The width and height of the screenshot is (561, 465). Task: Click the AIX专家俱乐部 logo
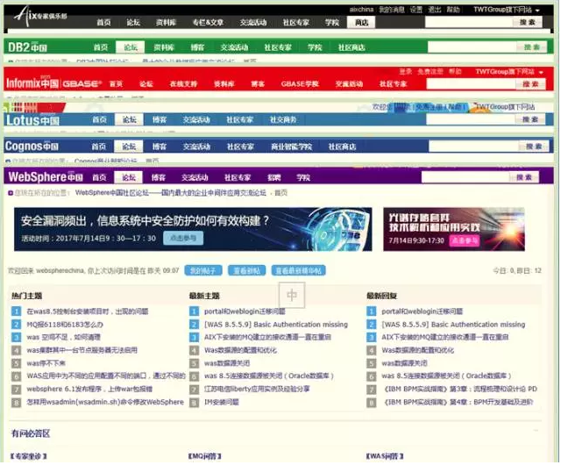[40, 16]
